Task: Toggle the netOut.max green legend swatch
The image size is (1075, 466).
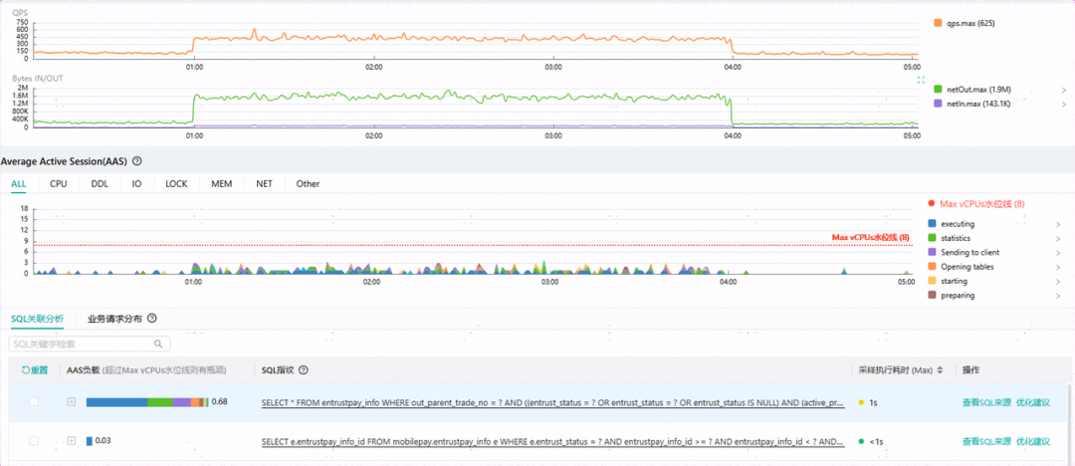Action: (x=938, y=90)
